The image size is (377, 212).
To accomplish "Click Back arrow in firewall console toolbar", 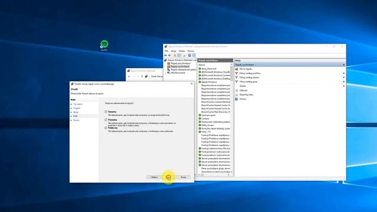I will (x=166, y=55).
